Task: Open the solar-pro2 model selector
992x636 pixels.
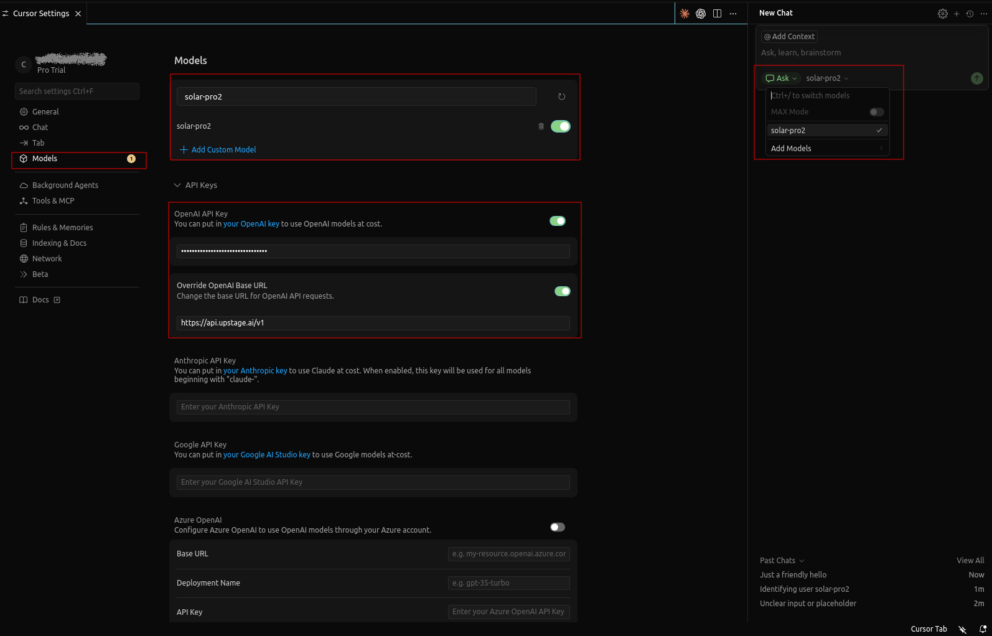Action: [x=827, y=78]
